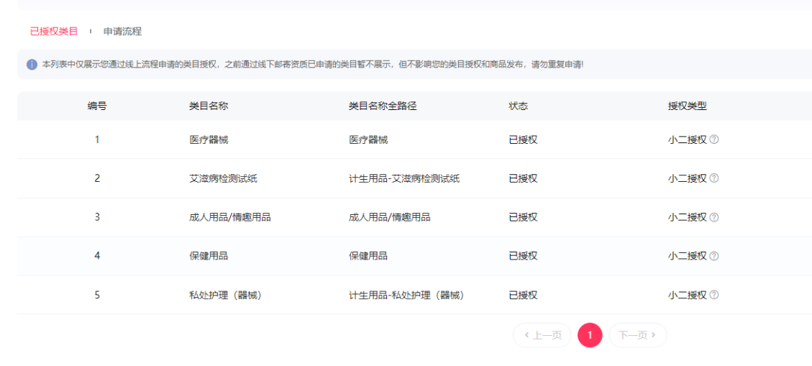The height and width of the screenshot is (366, 812).
Task: Click the 编号 column header
Action: coord(97,106)
